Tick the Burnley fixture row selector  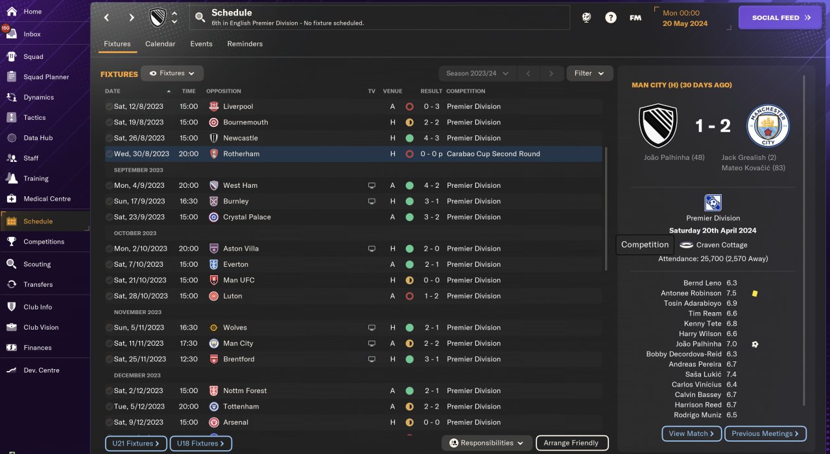109,201
